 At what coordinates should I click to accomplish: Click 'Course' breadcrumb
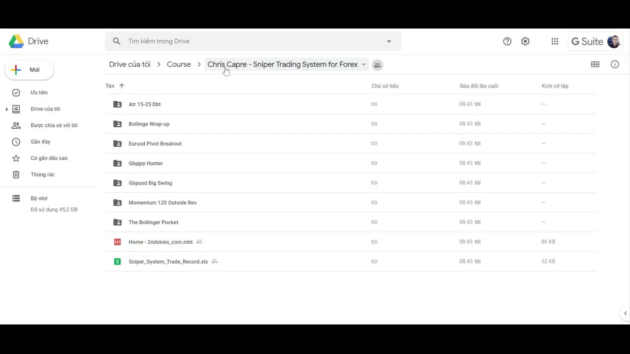pos(179,64)
